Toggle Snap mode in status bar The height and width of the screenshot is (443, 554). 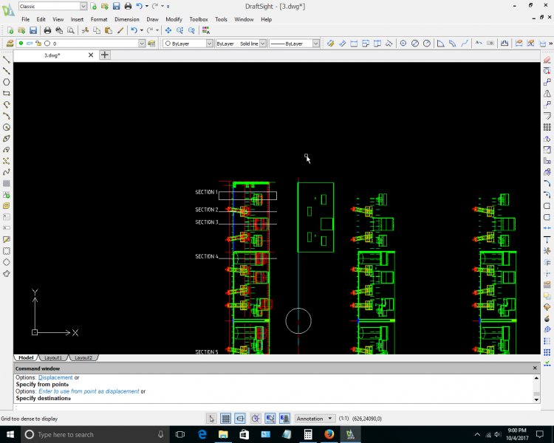212,419
